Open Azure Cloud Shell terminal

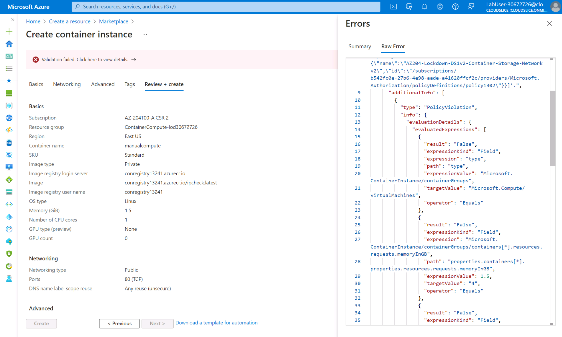[x=394, y=7]
